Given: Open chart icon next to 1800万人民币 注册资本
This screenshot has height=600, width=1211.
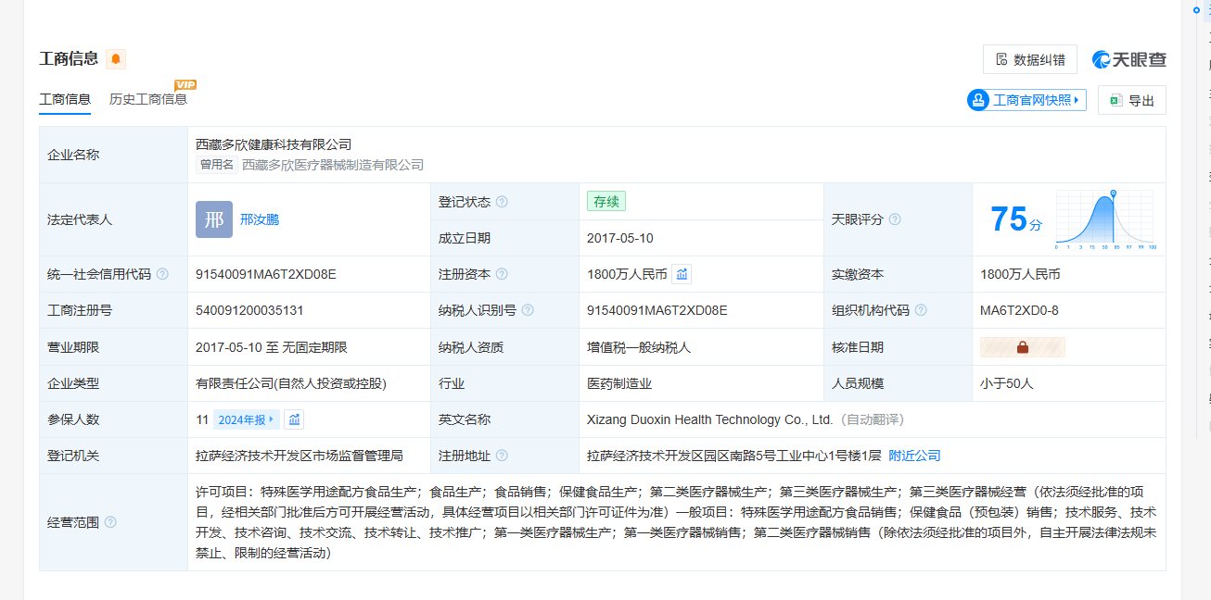Looking at the screenshot, I should [682, 274].
